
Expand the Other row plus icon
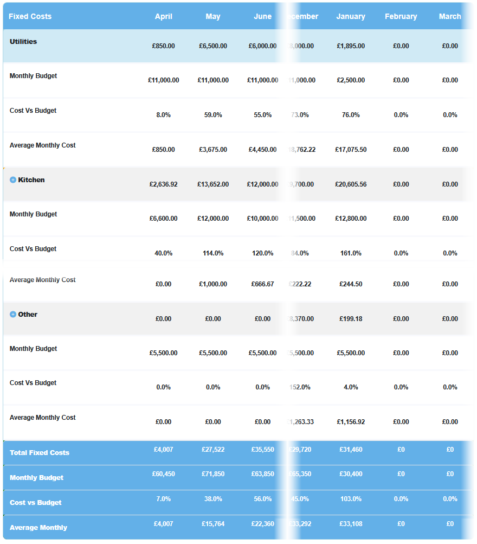pos(13,315)
